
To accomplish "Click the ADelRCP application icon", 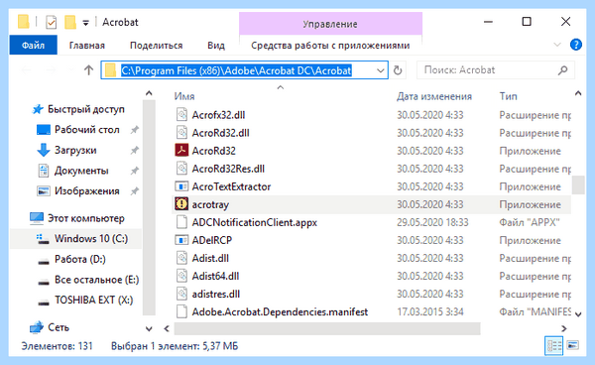I will click(x=181, y=240).
